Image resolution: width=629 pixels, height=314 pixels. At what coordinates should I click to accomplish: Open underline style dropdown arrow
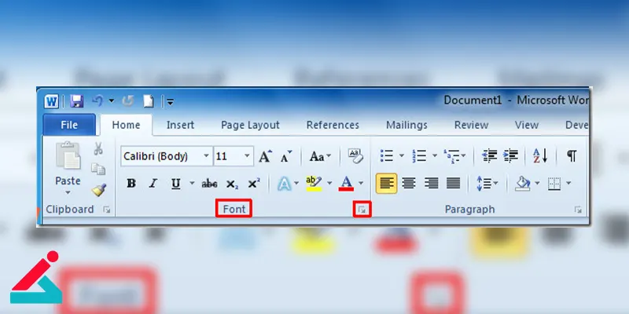192,184
